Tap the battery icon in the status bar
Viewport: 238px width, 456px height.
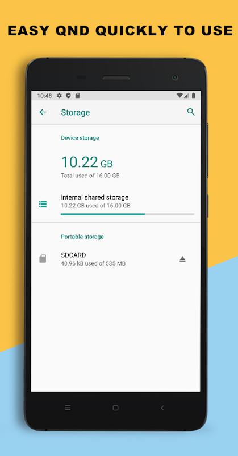193,95
